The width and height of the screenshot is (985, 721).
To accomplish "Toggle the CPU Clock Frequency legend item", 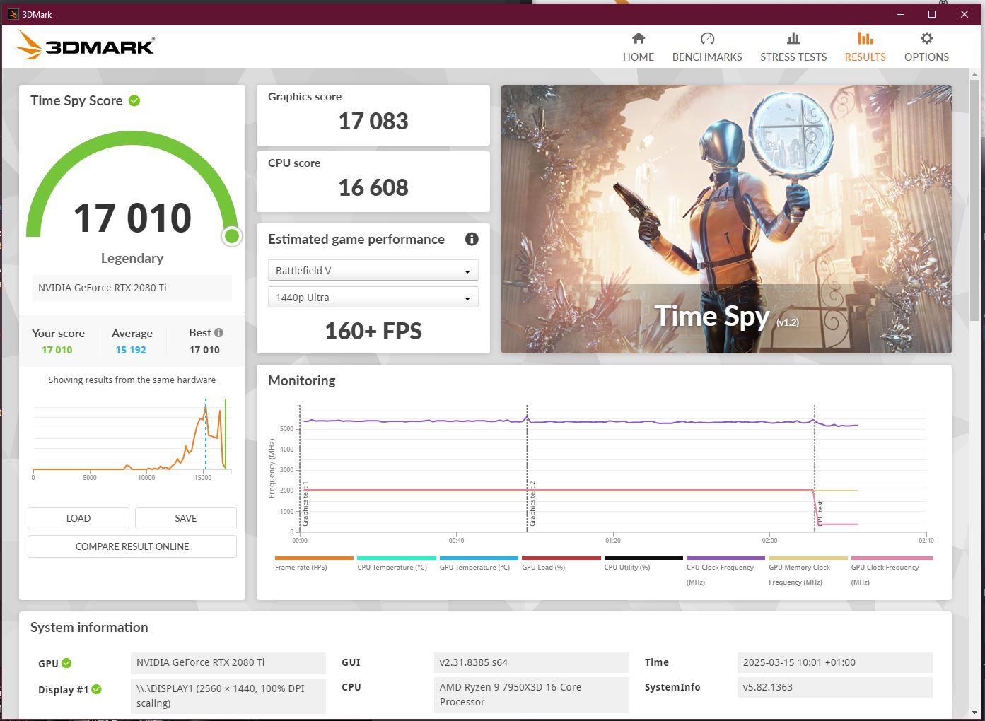I will [x=725, y=571].
